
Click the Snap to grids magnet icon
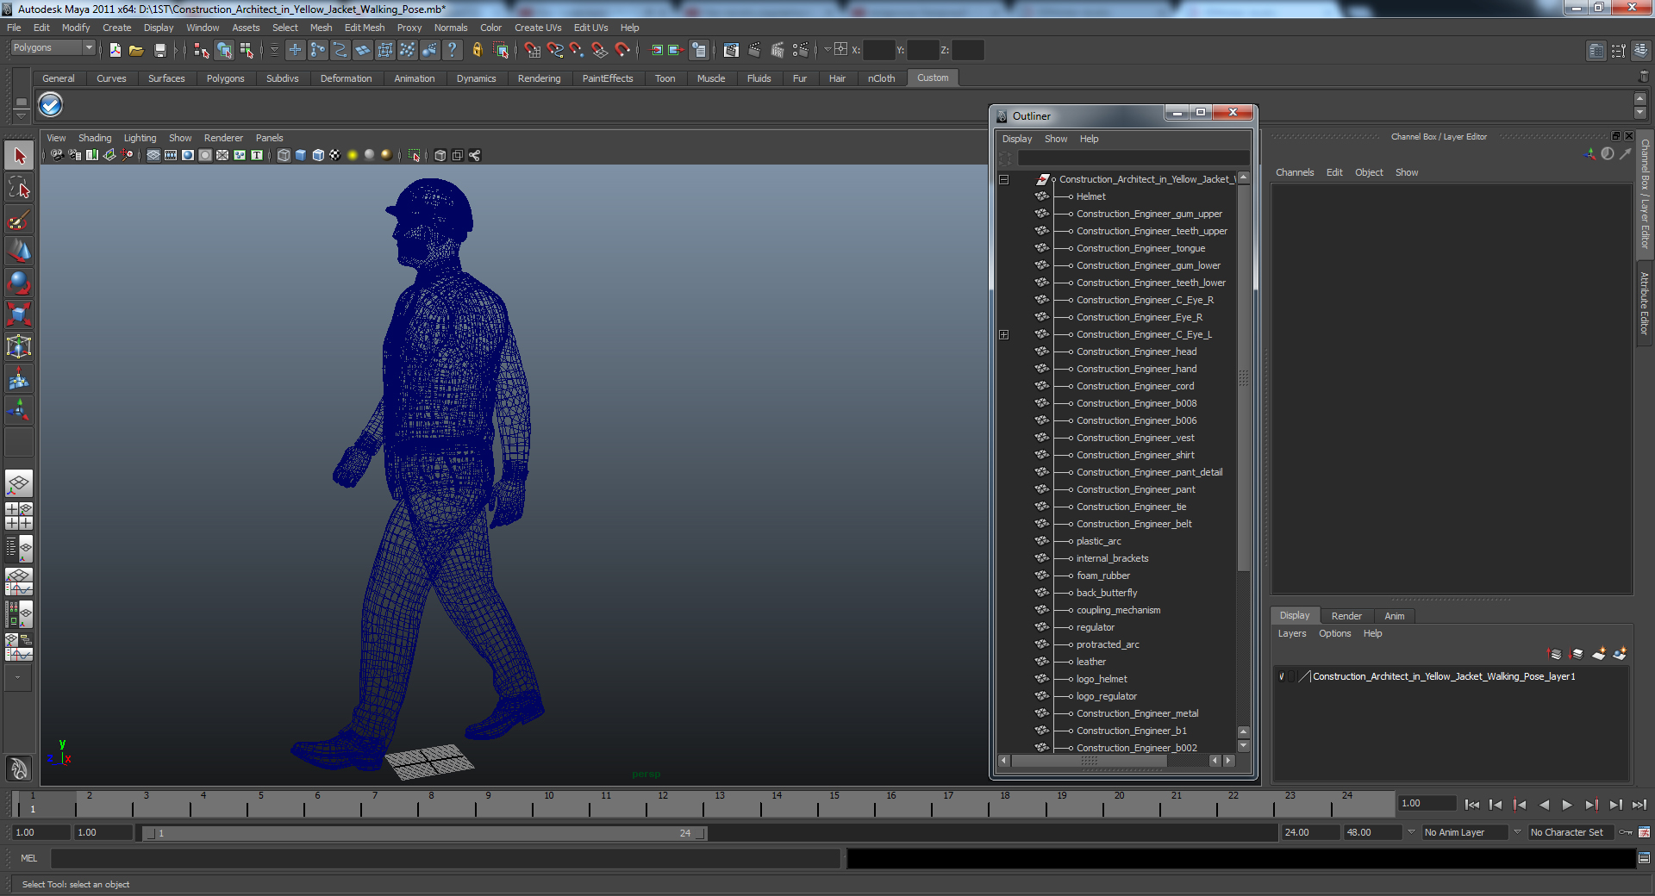coord(533,50)
